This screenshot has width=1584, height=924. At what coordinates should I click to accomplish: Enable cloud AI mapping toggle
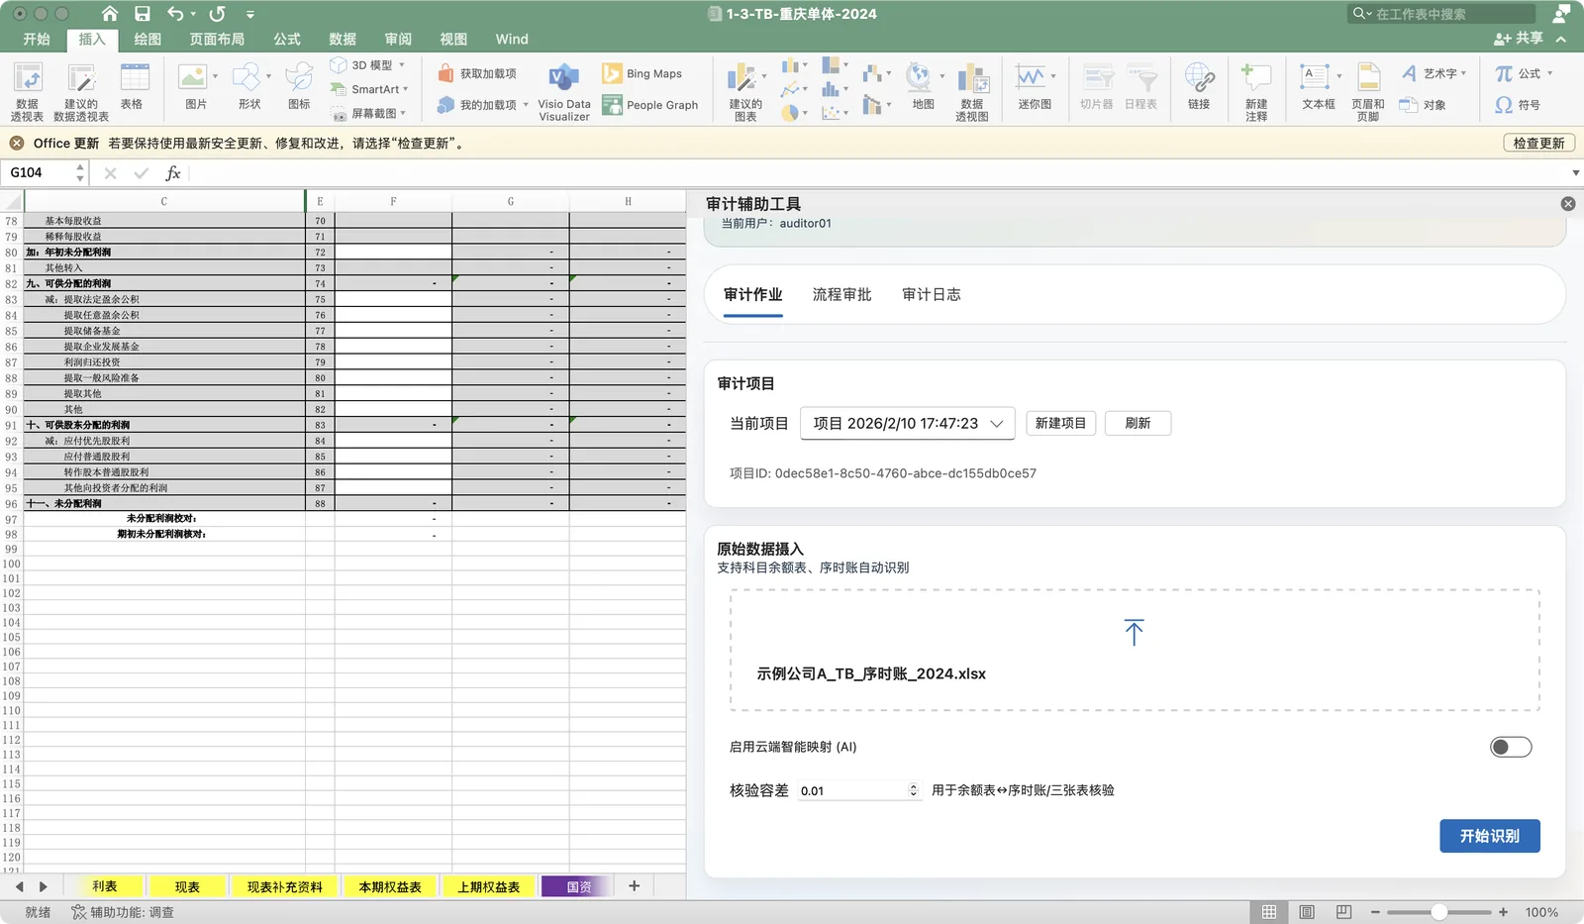1511,747
